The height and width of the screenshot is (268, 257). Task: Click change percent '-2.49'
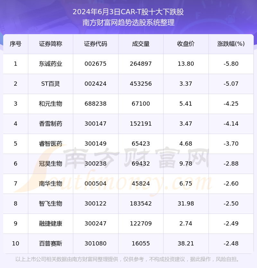click(231, 224)
